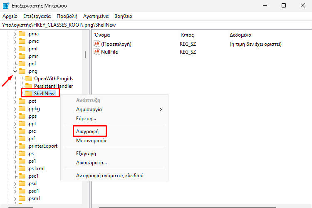Viewport: 312px width, 208px height.
Task: Select the .pma folder icon
Action: click(x=22, y=34)
